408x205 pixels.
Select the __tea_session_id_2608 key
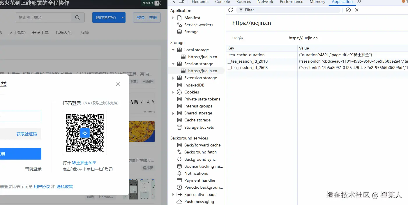(248, 68)
